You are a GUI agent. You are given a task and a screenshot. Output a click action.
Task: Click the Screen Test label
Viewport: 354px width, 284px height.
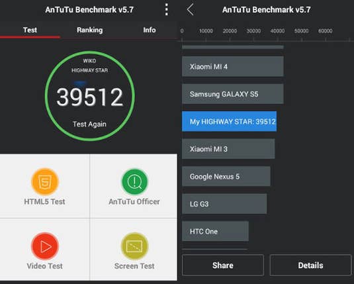tap(134, 266)
